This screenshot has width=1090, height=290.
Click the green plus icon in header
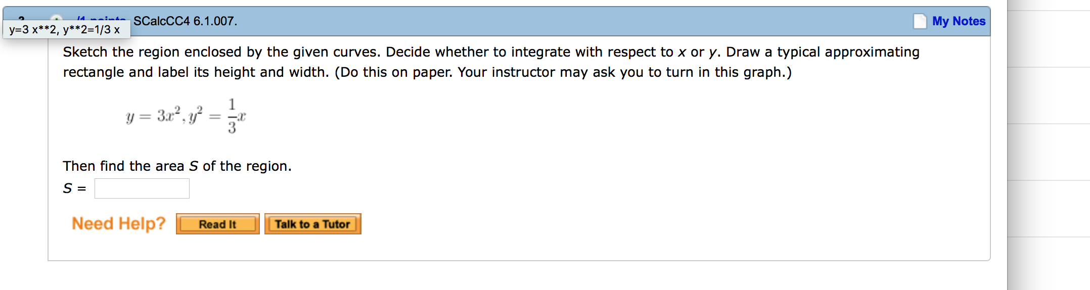[57, 19]
